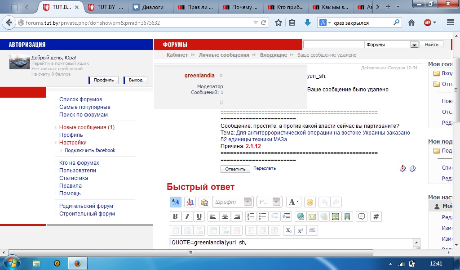Open the Шрифт font dropdown
Image resolution: width=460 pixels, height=270 pixels.
pos(232,202)
